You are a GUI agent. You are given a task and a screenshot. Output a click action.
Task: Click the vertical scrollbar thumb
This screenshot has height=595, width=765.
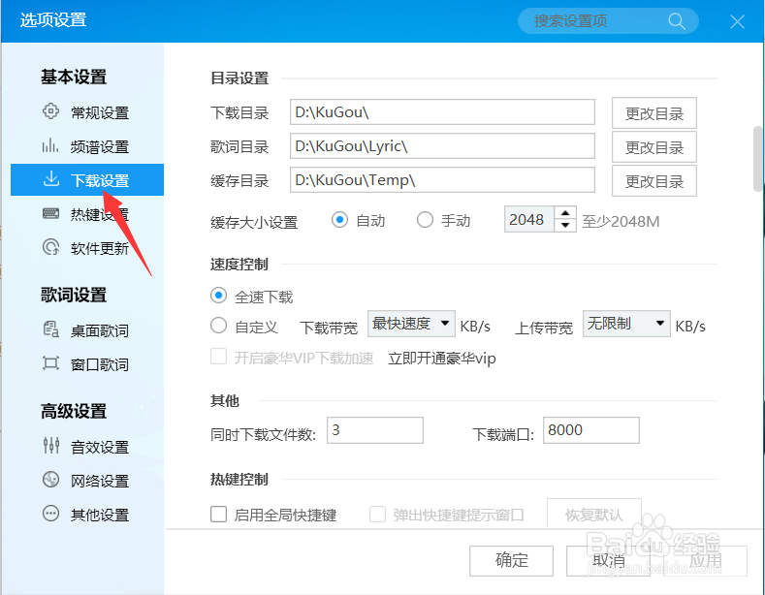point(758,159)
